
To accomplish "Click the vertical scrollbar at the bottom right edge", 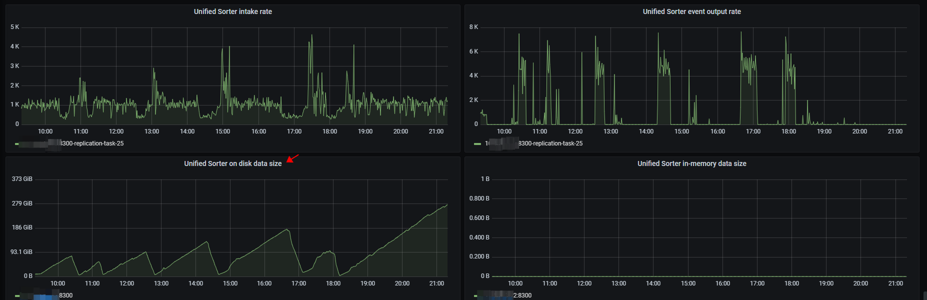I will point(924,296).
